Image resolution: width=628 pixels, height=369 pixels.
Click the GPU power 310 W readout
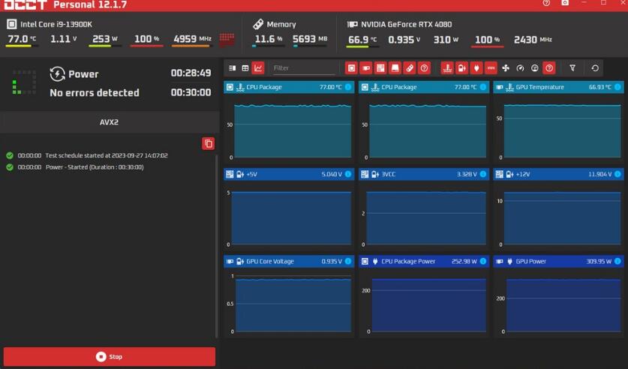[446, 40]
